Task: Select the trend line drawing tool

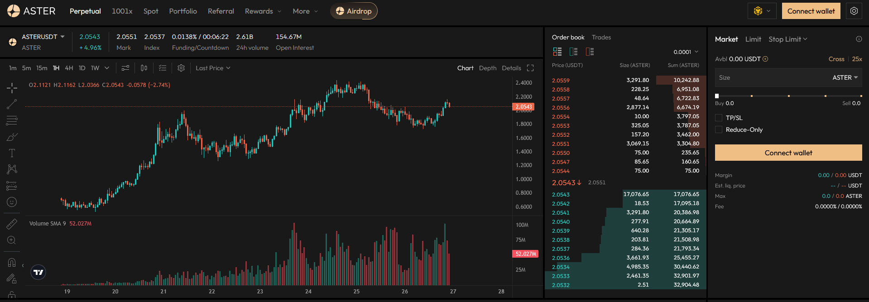Action: 12,104
